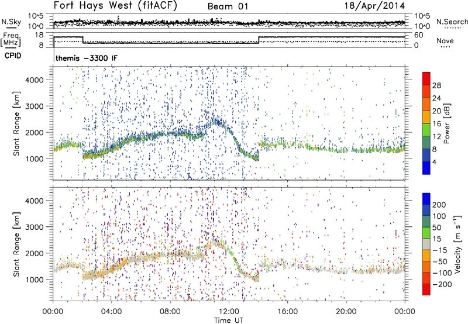Click '3000' on the velocity panel range axis
468x324 pixels.
click(35, 227)
